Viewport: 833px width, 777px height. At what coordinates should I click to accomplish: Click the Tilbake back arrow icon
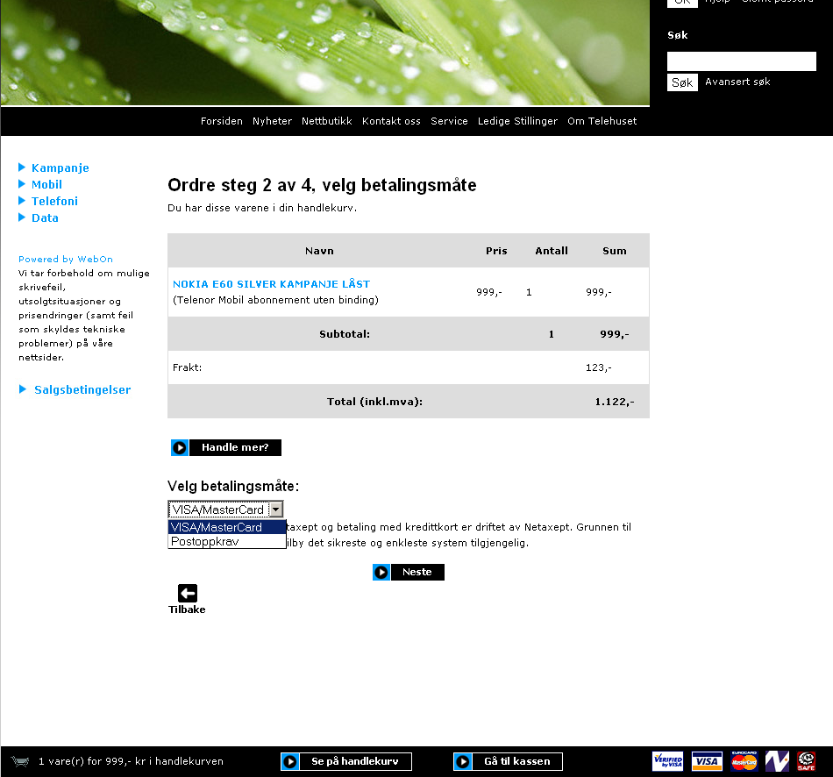tap(187, 593)
